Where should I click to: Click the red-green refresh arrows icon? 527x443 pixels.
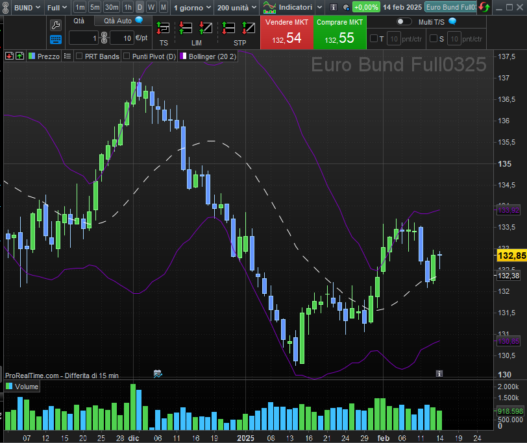pos(484,7)
